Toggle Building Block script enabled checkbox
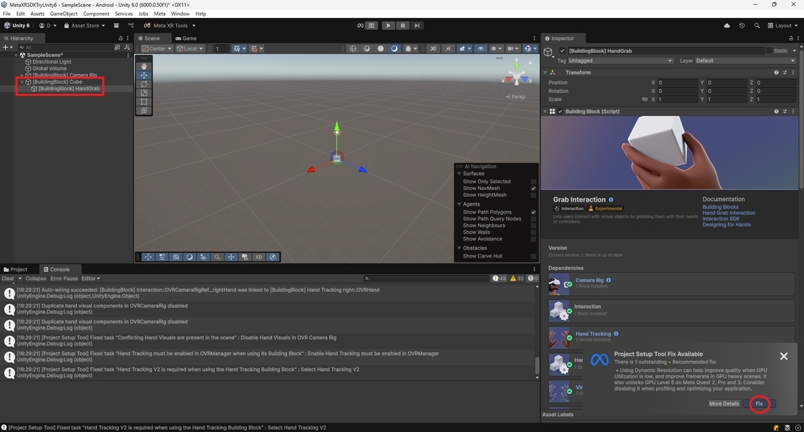This screenshot has width=804, height=432. [560, 111]
